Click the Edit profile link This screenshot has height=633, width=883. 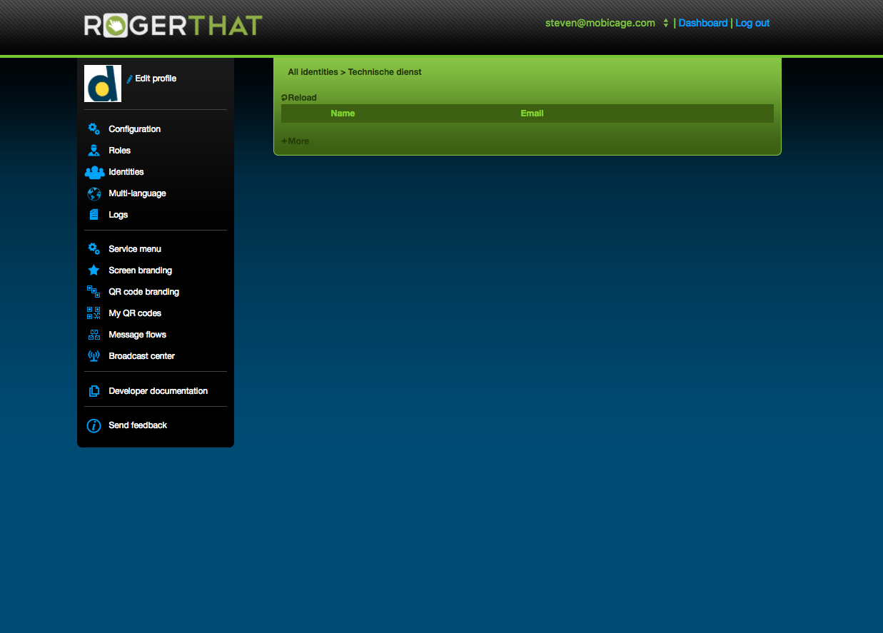(156, 79)
